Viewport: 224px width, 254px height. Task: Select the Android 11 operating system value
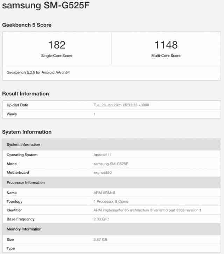[x=103, y=155]
